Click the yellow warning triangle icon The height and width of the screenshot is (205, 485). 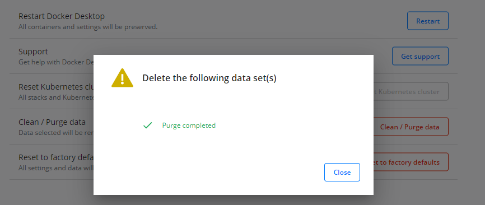pos(122,78)
